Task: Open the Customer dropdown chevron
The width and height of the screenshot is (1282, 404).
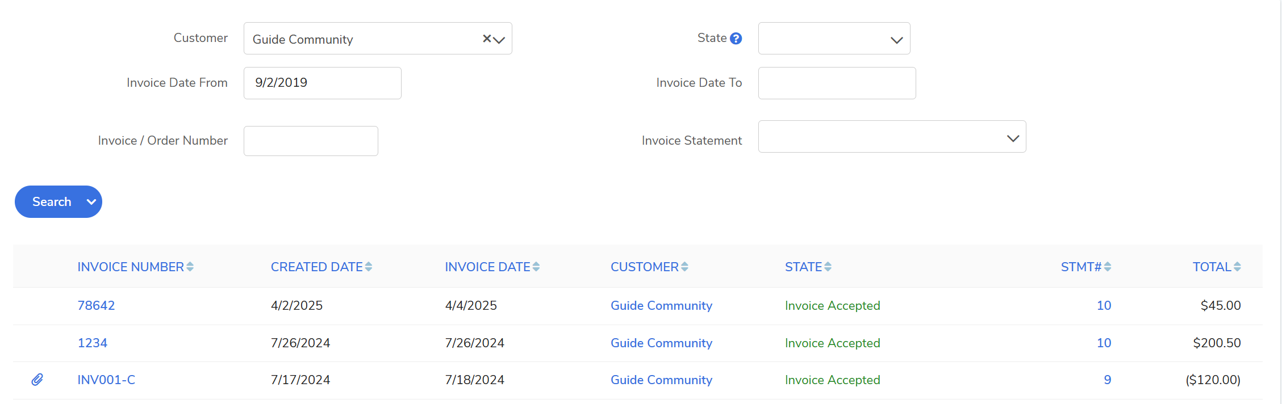Action: point(499,40)
